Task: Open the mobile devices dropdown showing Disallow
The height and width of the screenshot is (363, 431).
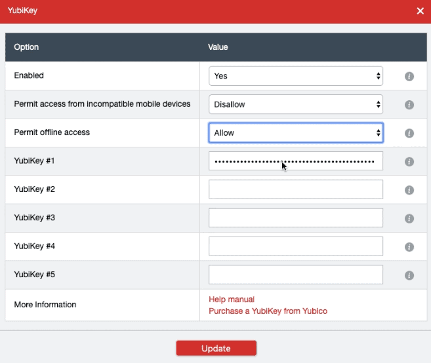Action: click(296, 104)
